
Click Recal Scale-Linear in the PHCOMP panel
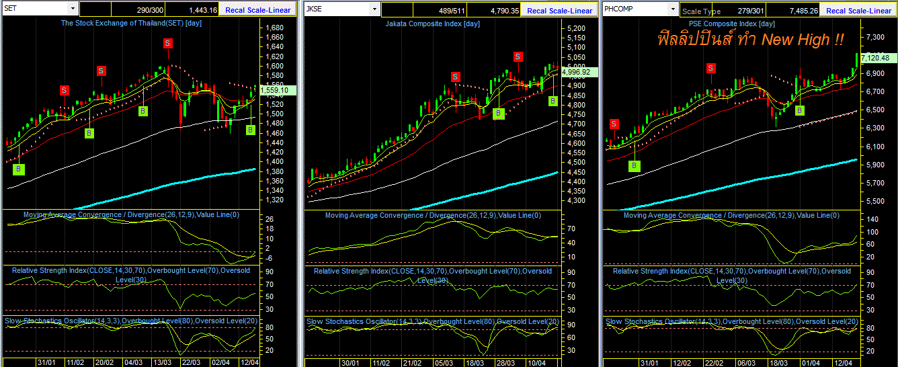tap(858, 10)
